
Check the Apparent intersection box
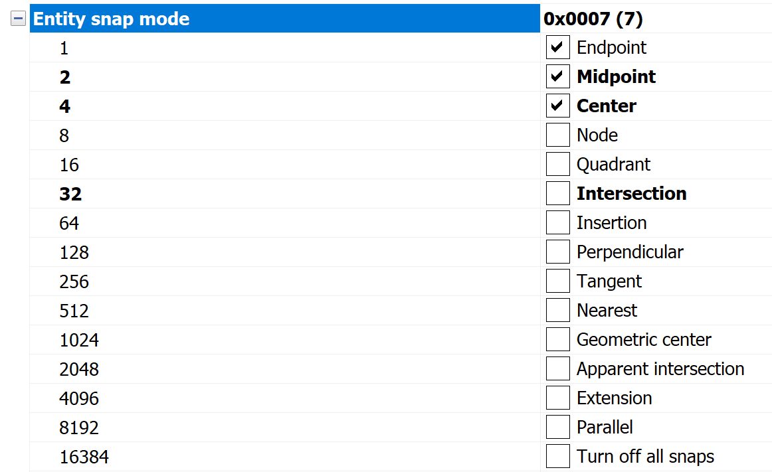[557, 369]
